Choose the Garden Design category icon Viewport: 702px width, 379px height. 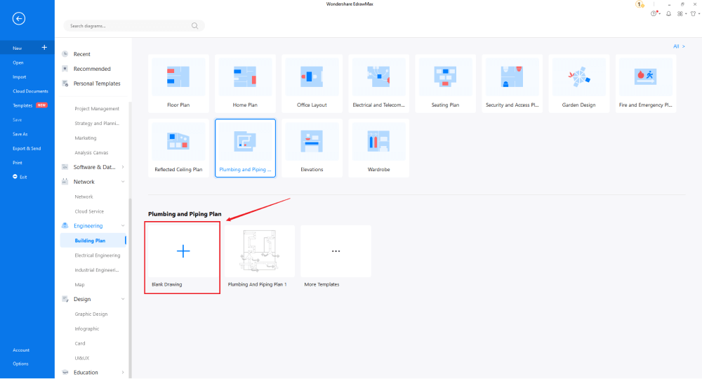[578, 77]
